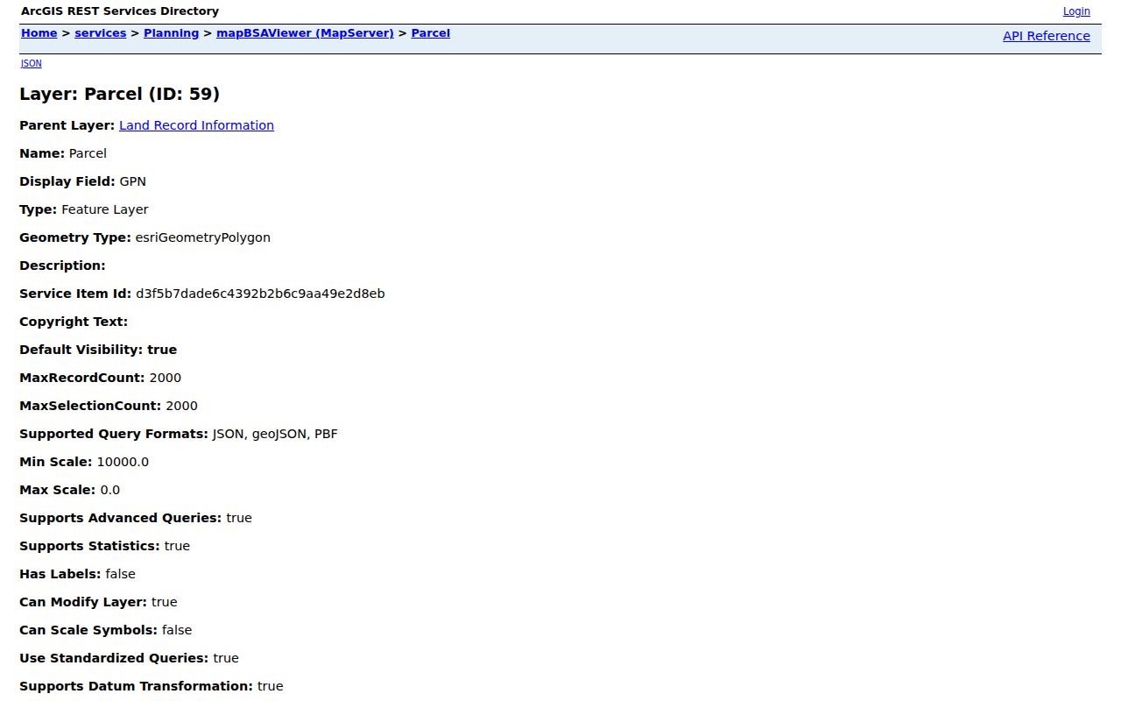This screenshot has height=701, width=1121.
Task: Click the Max Scale value 0.0
Action: (x=110, y=490)
